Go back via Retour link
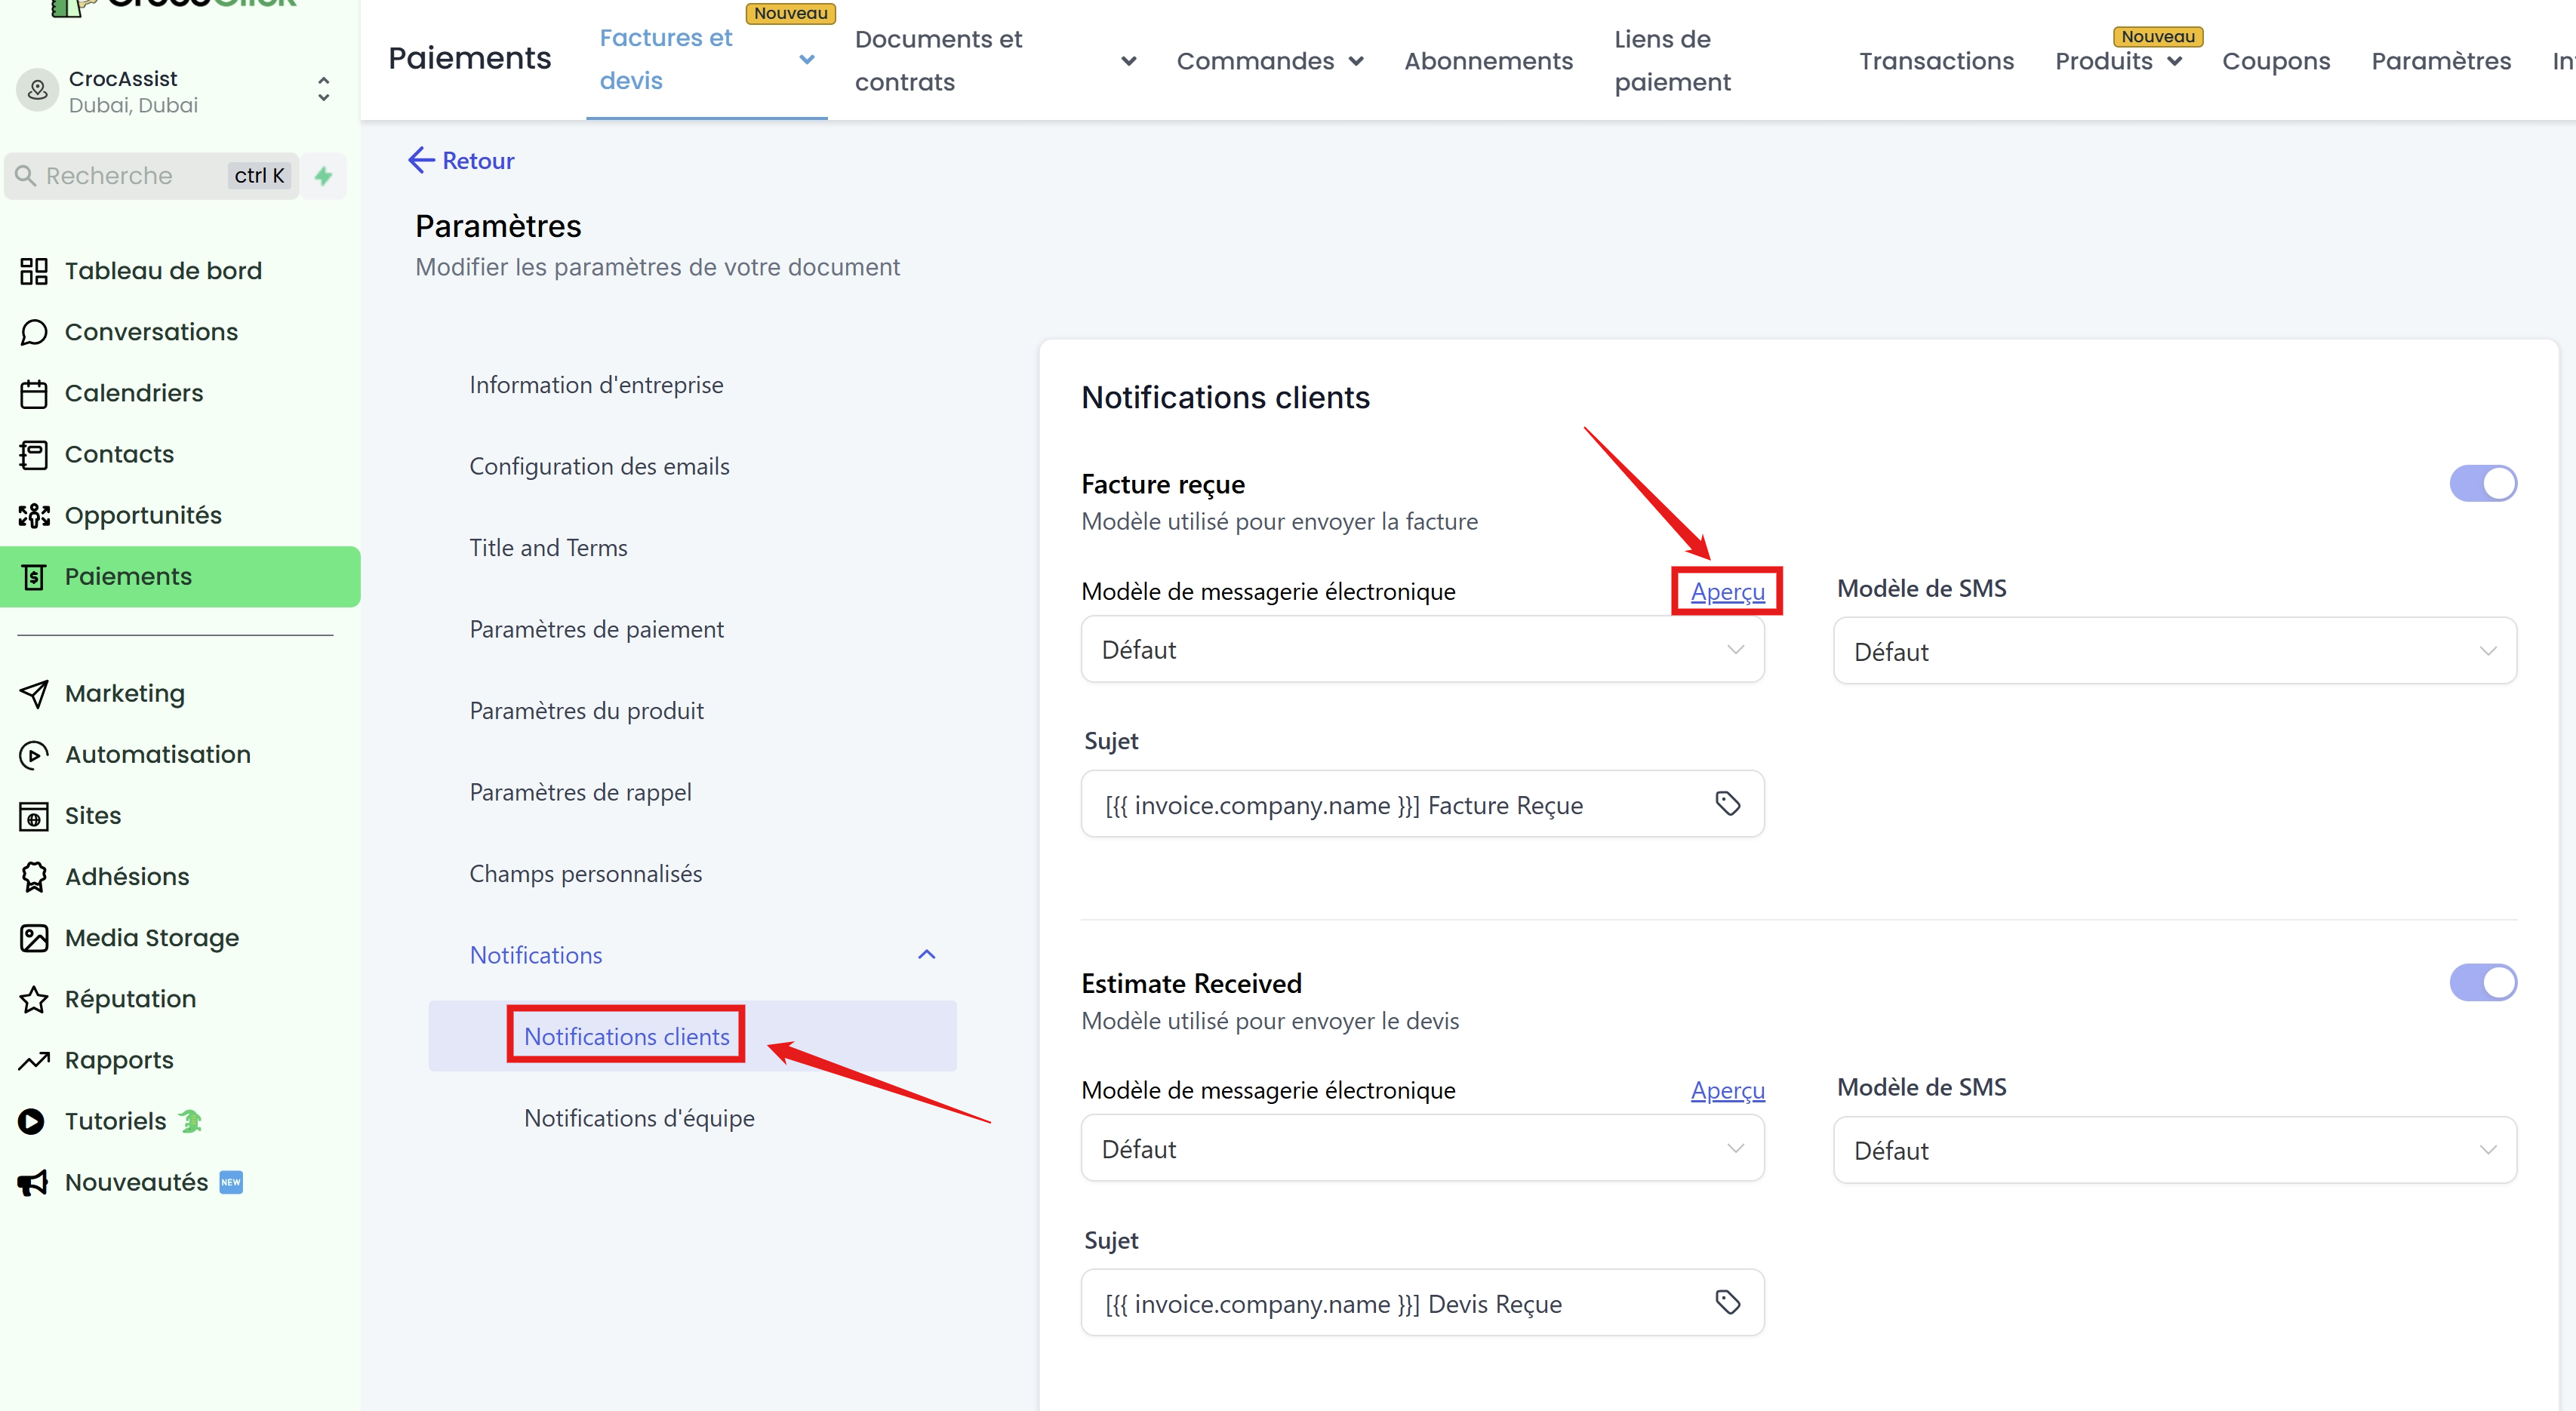This screenshot has height=1411, width=2576. 478,160
